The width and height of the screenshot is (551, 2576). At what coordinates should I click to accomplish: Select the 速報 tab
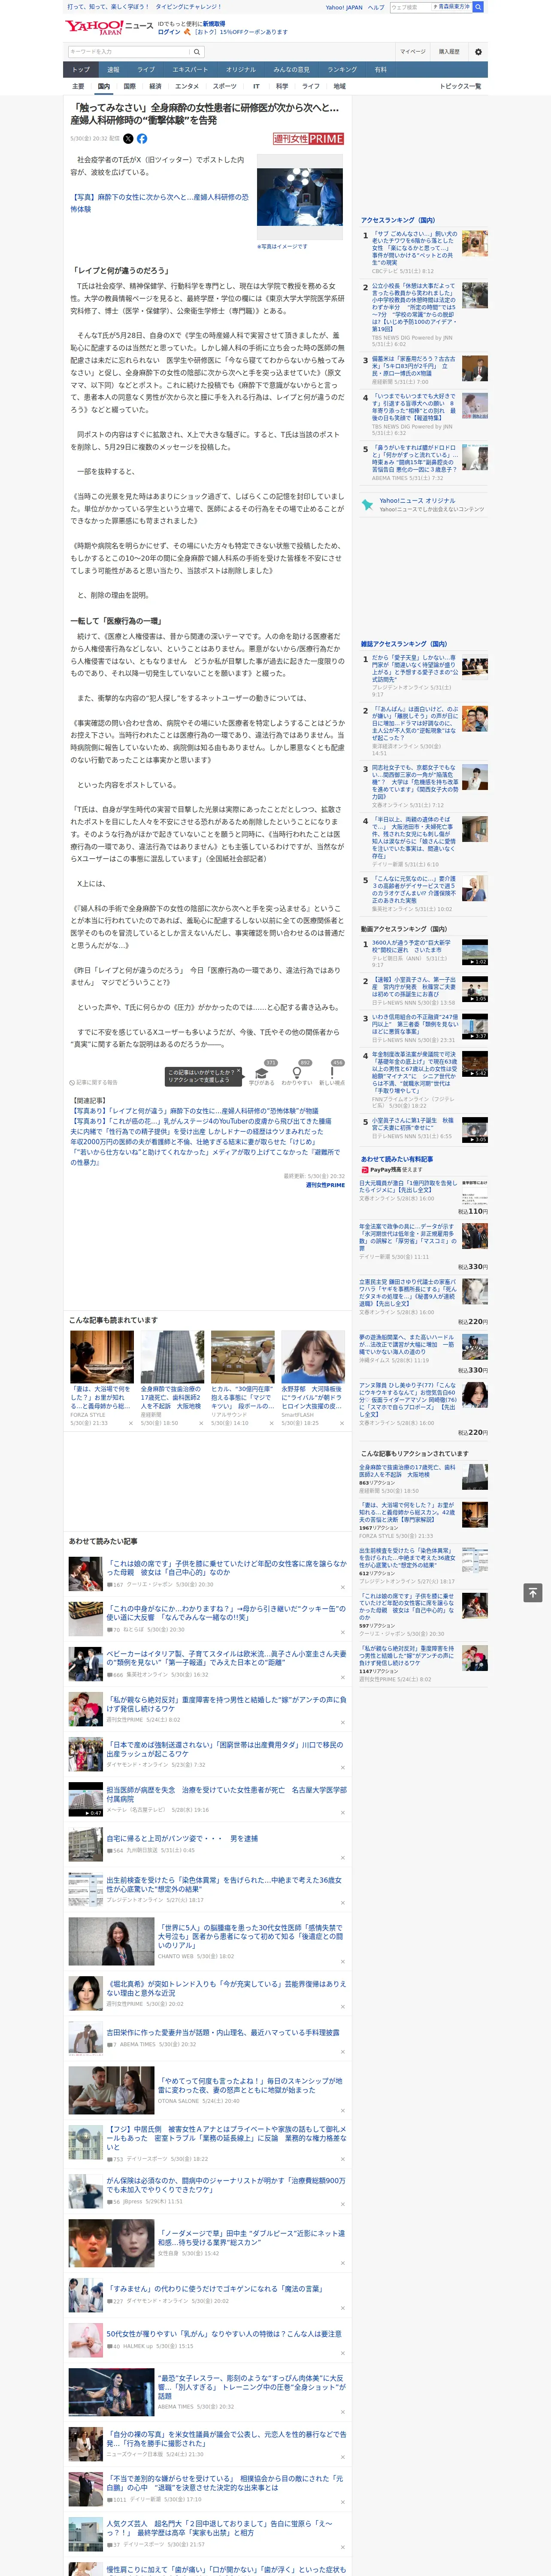[x=113, y=70]
